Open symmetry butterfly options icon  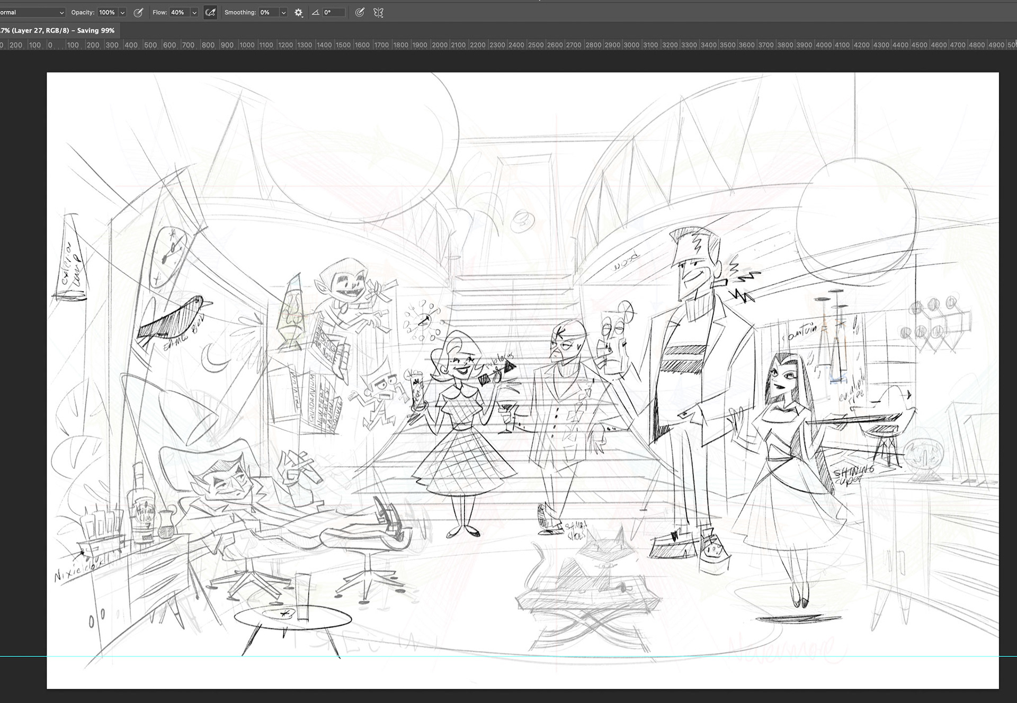point(378,13)
